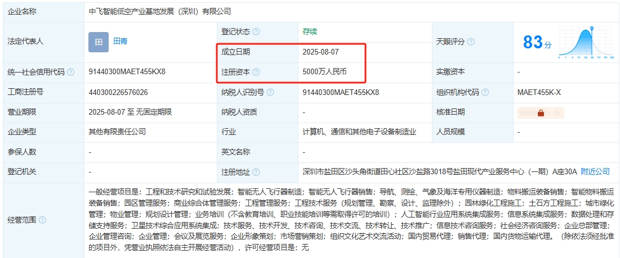Click help icon next to 天眼评分

[x=471, y=42]
